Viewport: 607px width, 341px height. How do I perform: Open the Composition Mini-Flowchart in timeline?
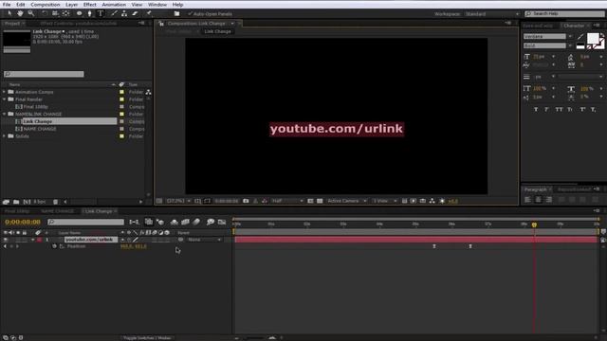(135, 222)
